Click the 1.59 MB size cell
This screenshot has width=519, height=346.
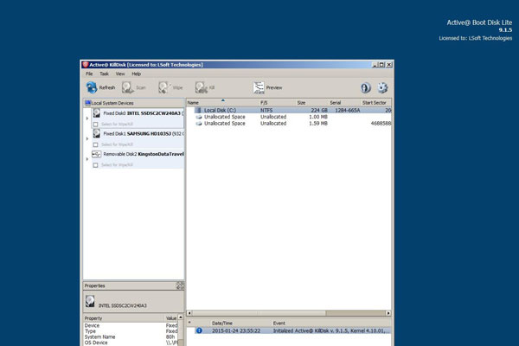[x=318, y=124]
